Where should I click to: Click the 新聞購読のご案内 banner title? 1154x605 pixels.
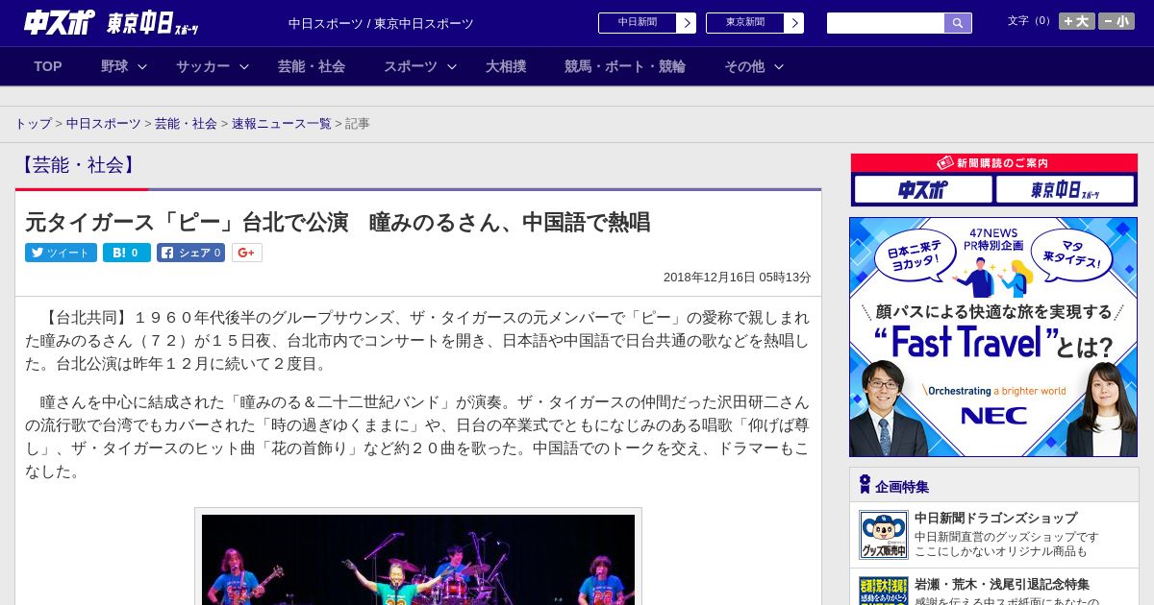click(x=993, y=163)
